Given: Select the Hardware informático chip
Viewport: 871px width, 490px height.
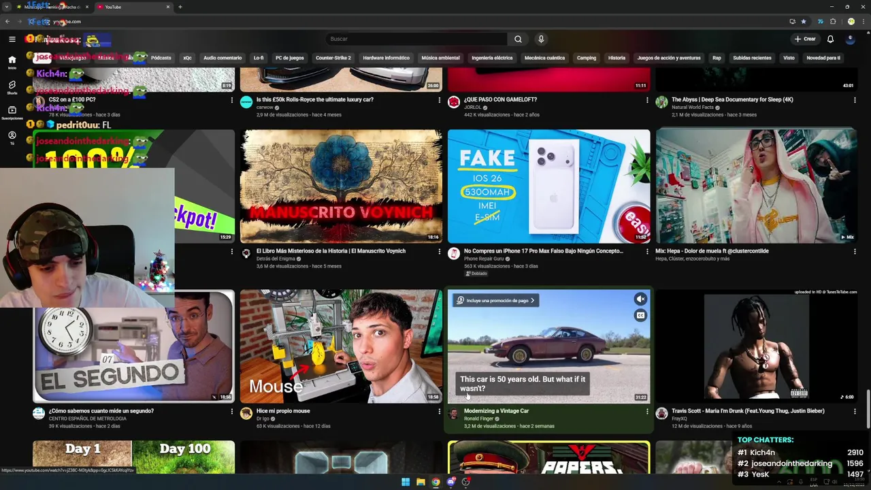Looking at the screenshot, I should (386, 58).
